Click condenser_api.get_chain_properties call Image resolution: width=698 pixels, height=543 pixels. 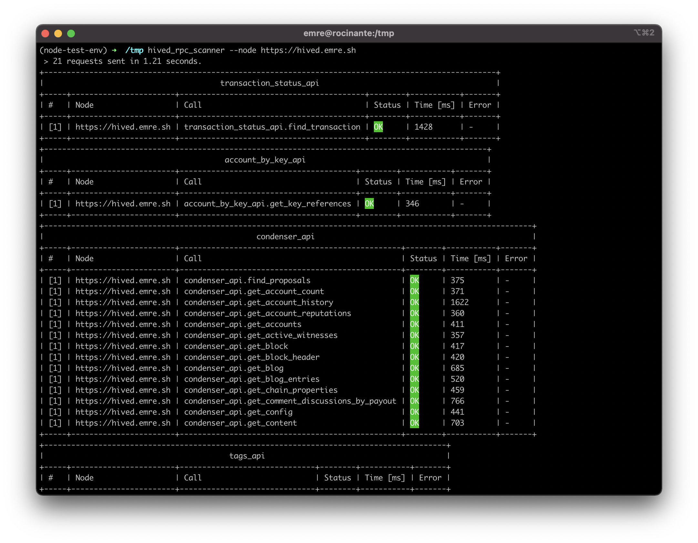coord(261,390)
